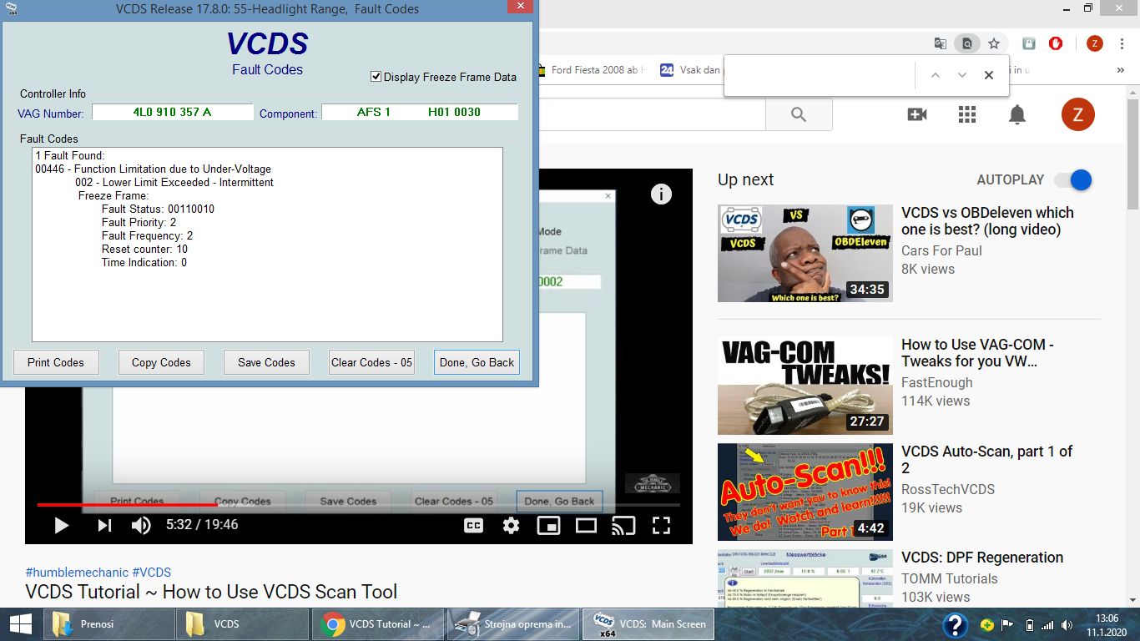Click the Reset counter: 10 line

coord(144,249)
